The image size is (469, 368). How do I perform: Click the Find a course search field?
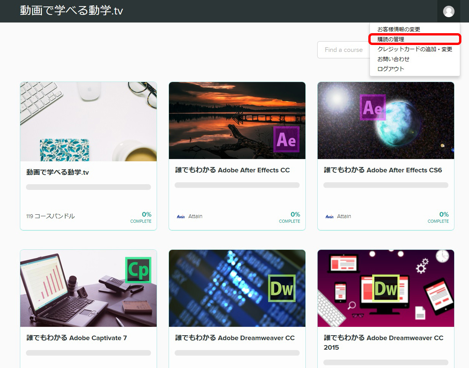343,50
